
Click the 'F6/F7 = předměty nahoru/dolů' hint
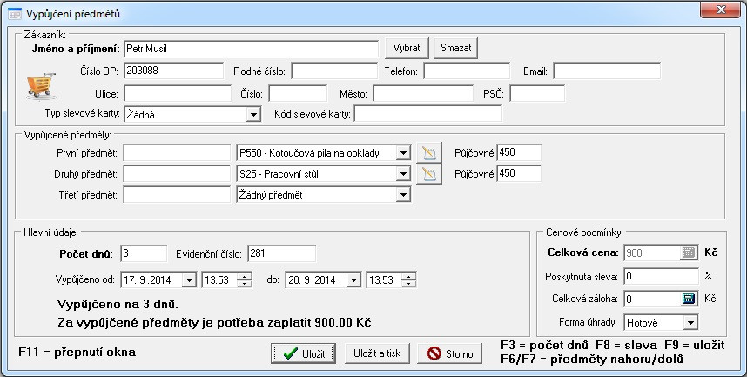pyautogui.click(x=592, y=360)
